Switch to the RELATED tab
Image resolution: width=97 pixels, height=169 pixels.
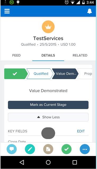coord(80,55)
